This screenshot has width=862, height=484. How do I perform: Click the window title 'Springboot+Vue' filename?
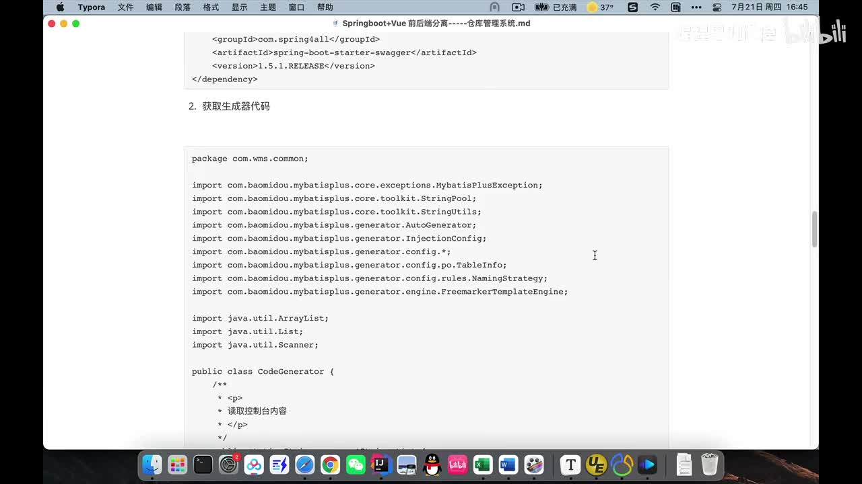(x=436, y=24)
